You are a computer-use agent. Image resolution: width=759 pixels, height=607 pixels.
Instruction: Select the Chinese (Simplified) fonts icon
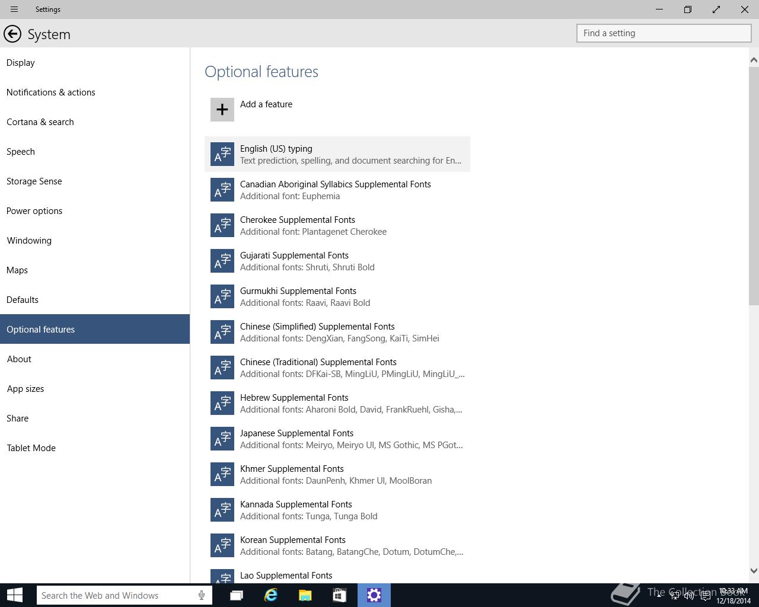point(222,332)
